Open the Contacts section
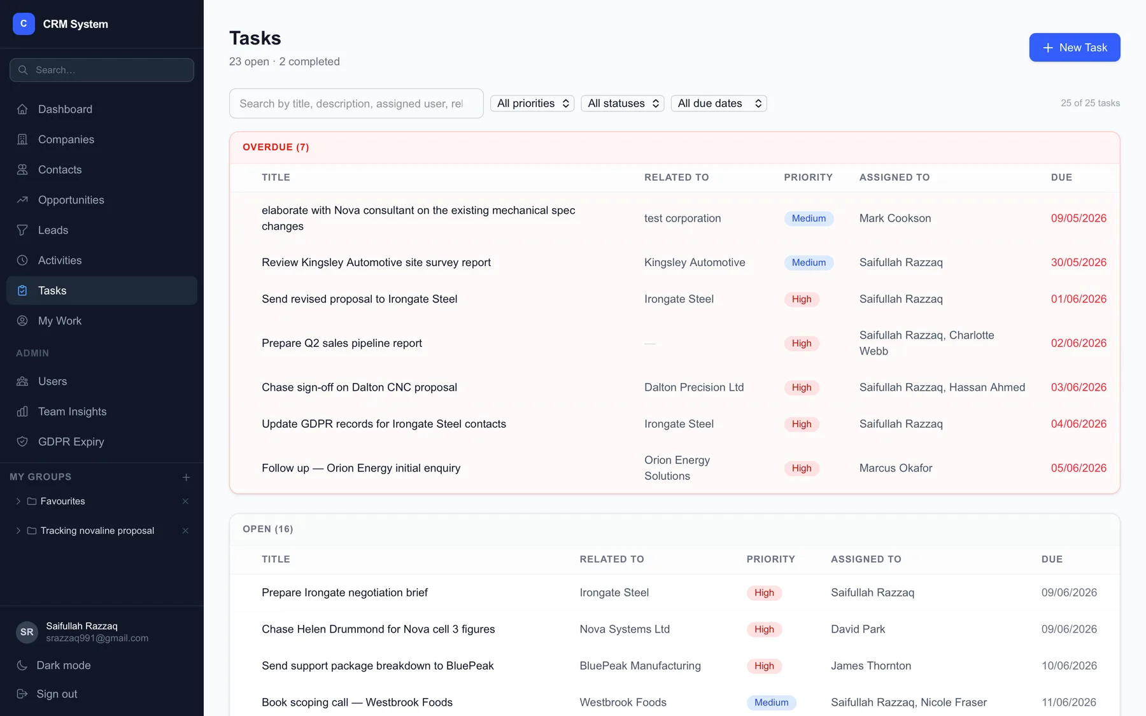Viewport: 1146px width, 716px height. [102, 170]
